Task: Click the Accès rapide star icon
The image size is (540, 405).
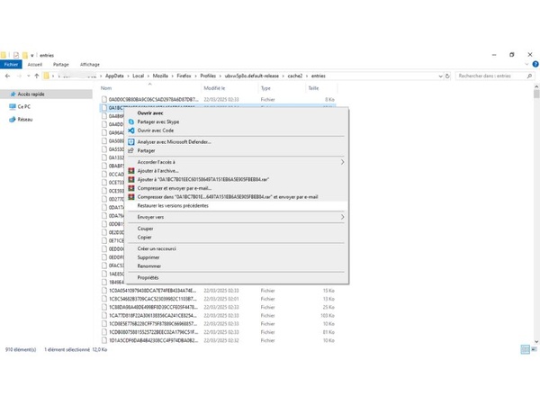Action: (12, 94)
